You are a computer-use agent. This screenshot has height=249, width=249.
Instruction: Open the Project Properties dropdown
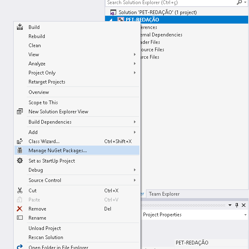coord(245,215)
